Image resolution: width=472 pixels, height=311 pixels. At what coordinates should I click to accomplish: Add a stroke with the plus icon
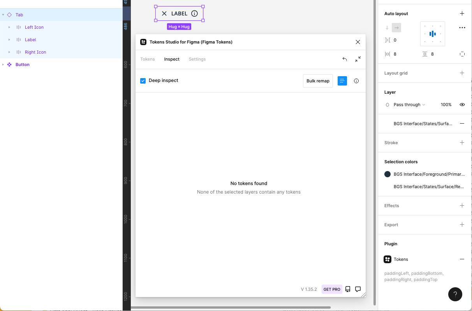click(462, 143)
